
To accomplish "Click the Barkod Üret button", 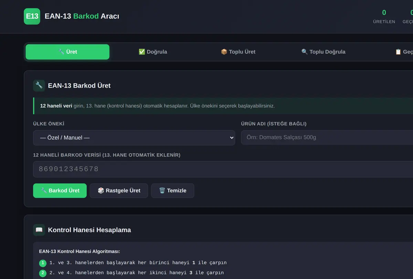I will click(x=60, y=191).
